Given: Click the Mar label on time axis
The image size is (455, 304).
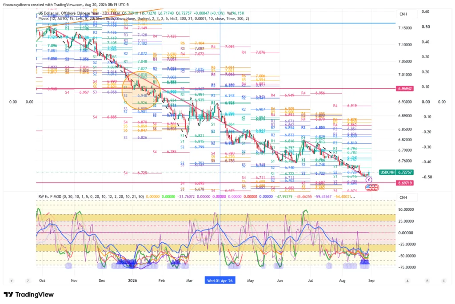Looking at the screenshot, I should tap(189, 280).
